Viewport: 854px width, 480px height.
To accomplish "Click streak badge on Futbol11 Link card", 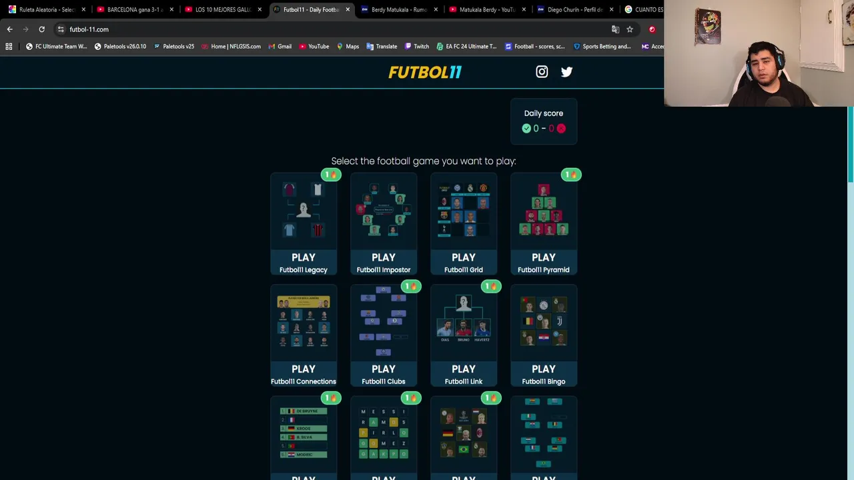I will point(491,287).
